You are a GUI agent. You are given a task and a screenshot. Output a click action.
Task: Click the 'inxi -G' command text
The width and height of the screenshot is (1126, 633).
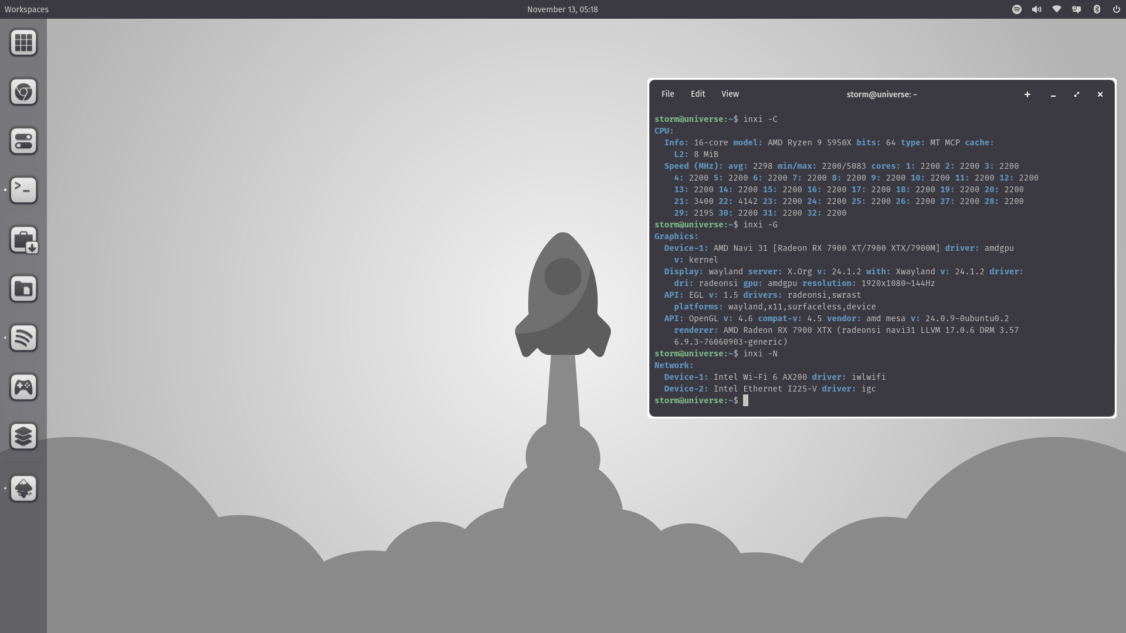pos(761,224)
